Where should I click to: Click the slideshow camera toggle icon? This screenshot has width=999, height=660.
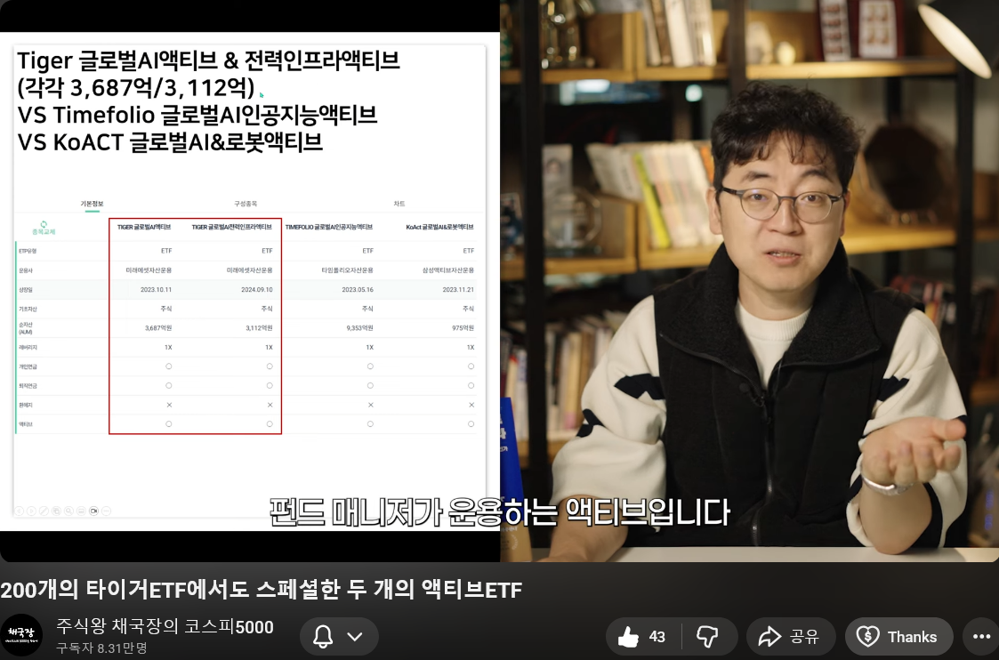pos(93,511)
